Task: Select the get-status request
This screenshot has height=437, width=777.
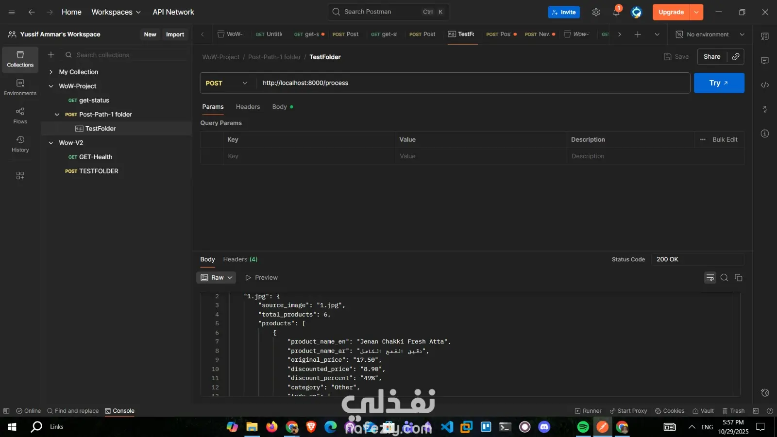Action: (x=89, y=101)
